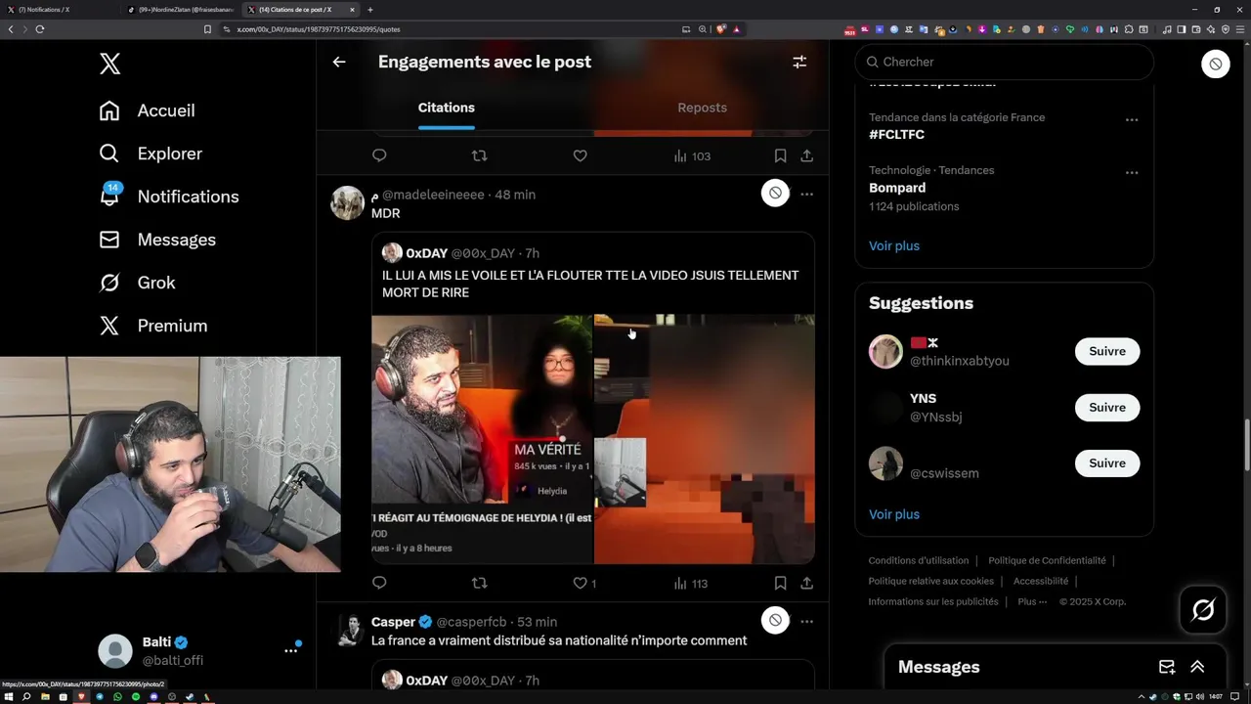Bookmark the madeleeineeee MDR post
The image size is (1251, 704).
[780, 583]
